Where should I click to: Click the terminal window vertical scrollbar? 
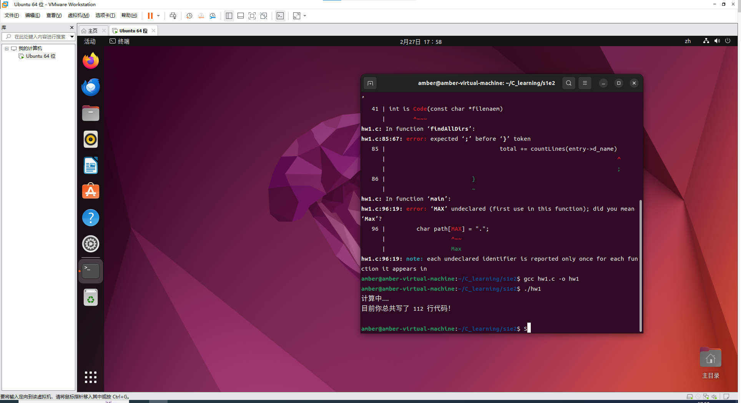(640, 265)
